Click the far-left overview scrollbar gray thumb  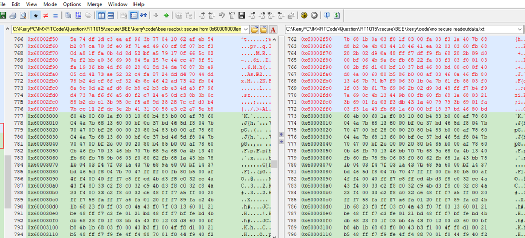8,182
